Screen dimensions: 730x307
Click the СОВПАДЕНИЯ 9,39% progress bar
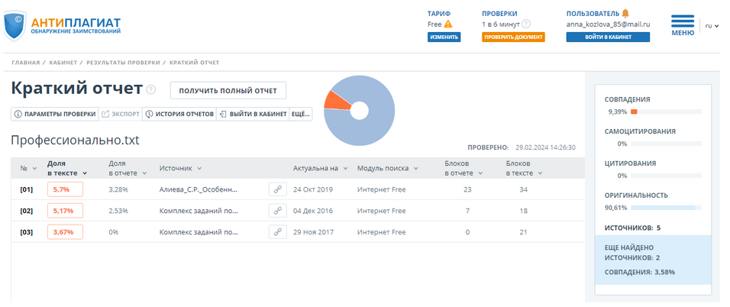coord(666,111)
